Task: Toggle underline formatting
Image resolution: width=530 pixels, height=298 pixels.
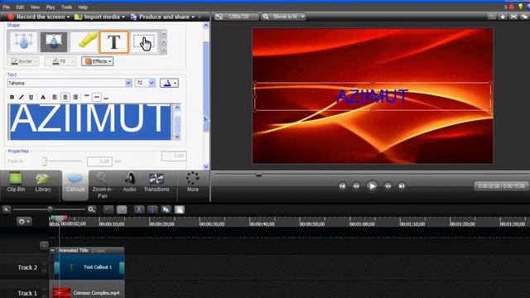Action: pos(31,98)
